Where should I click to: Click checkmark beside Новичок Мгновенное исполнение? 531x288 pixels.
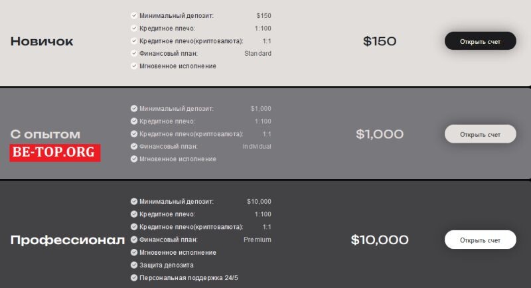tap(134, 66)
